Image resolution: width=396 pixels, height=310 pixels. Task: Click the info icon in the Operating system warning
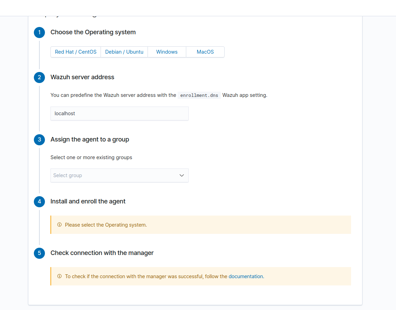pyautogui.click(x=59, y=225)
